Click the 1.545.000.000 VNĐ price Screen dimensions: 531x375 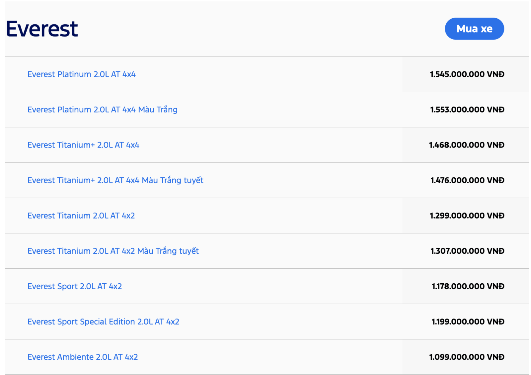click(467, 74)
